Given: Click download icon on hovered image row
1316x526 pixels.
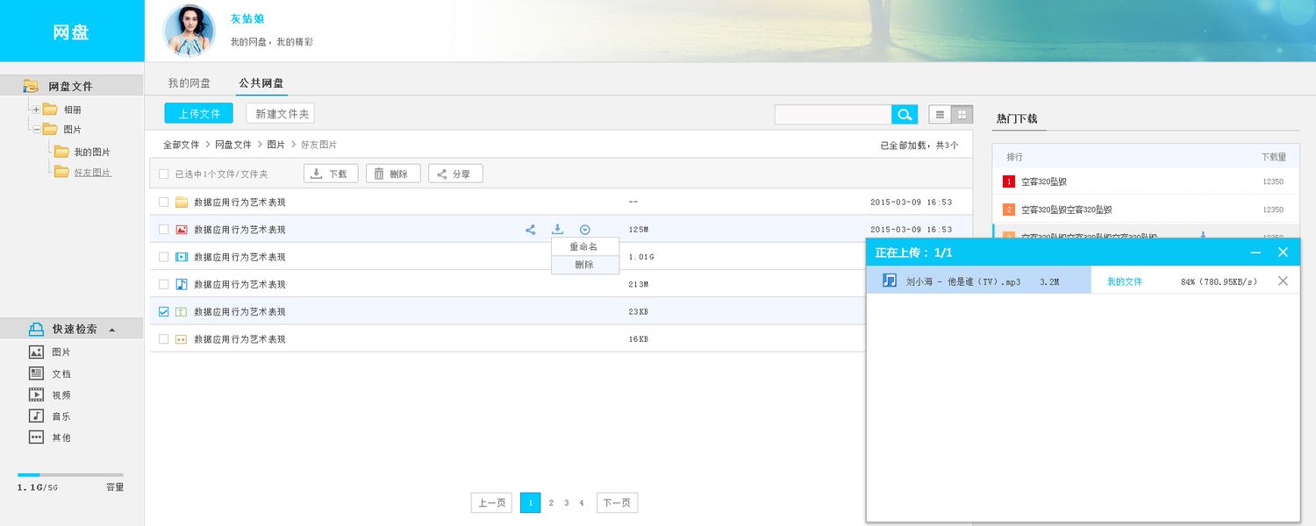Looking at the screenshot, I should pos(557,230).
